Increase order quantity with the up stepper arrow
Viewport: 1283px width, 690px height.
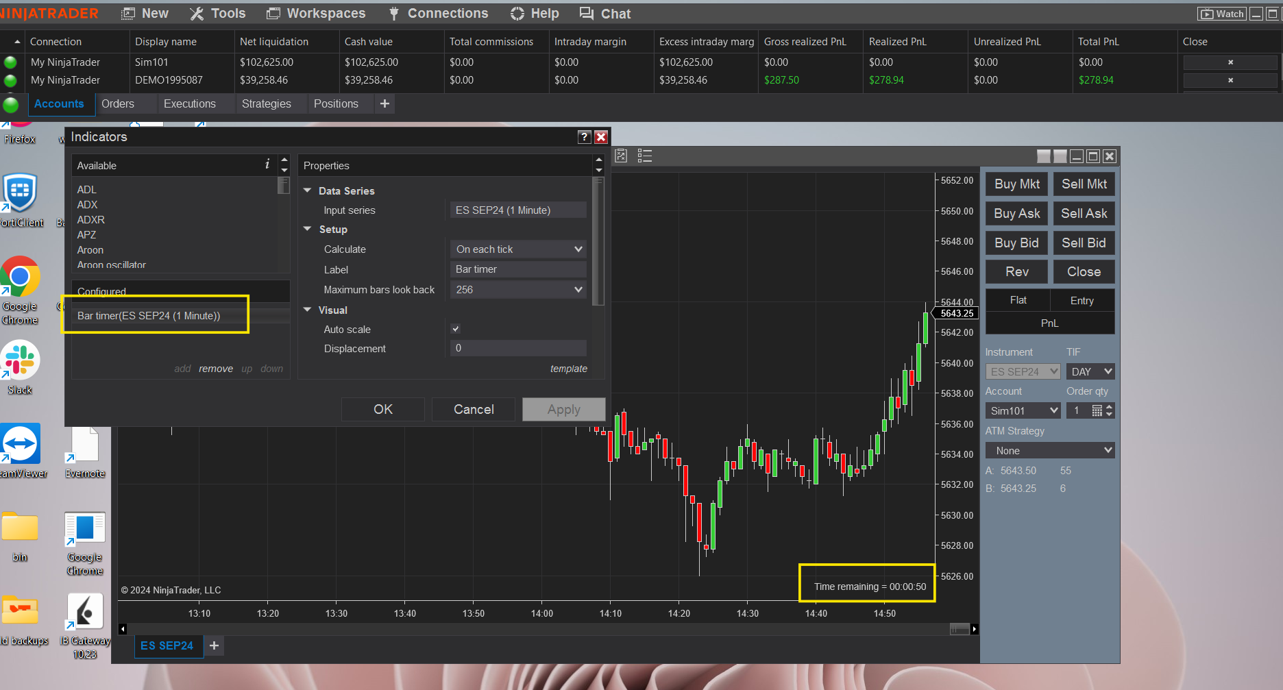tap(1109, 407)
